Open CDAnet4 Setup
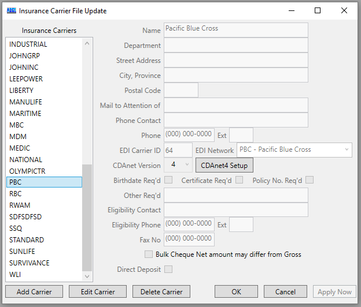361x307 pixels. click(224, 165)
